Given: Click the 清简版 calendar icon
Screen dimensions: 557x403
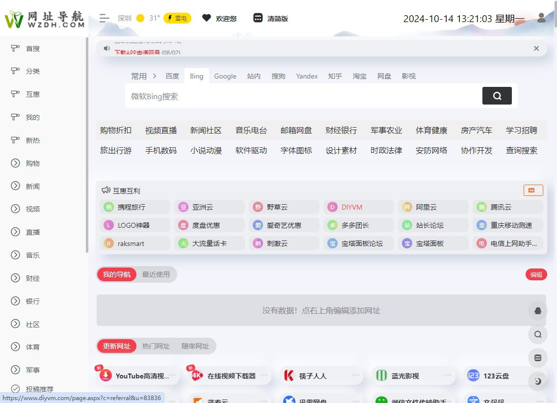Looking at the screenshot, I should tap(258, 18).
